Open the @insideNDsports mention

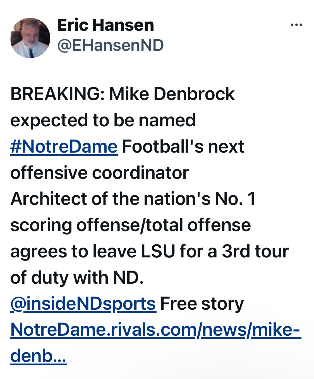[83, 304]
